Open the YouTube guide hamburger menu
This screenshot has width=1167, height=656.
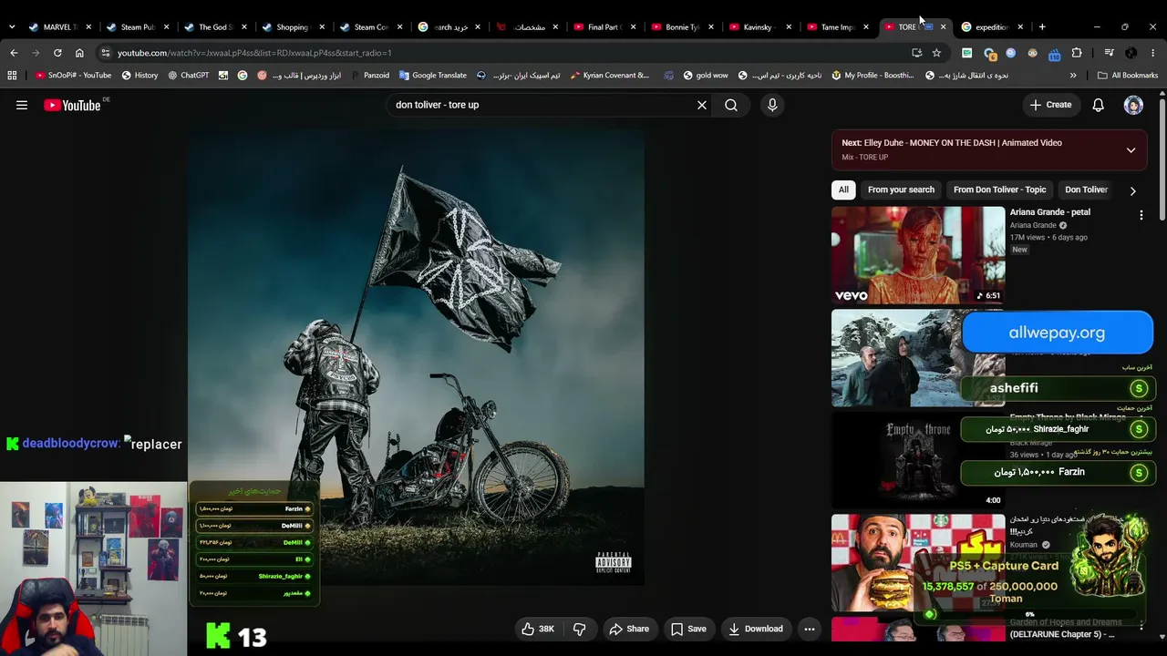pyautogui.click(x=22, y=105)
